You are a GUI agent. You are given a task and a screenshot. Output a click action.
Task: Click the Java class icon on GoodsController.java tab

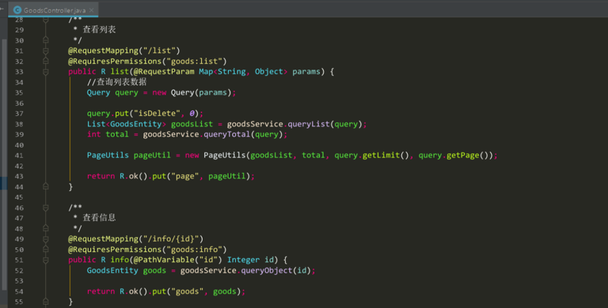pos(17,10)
